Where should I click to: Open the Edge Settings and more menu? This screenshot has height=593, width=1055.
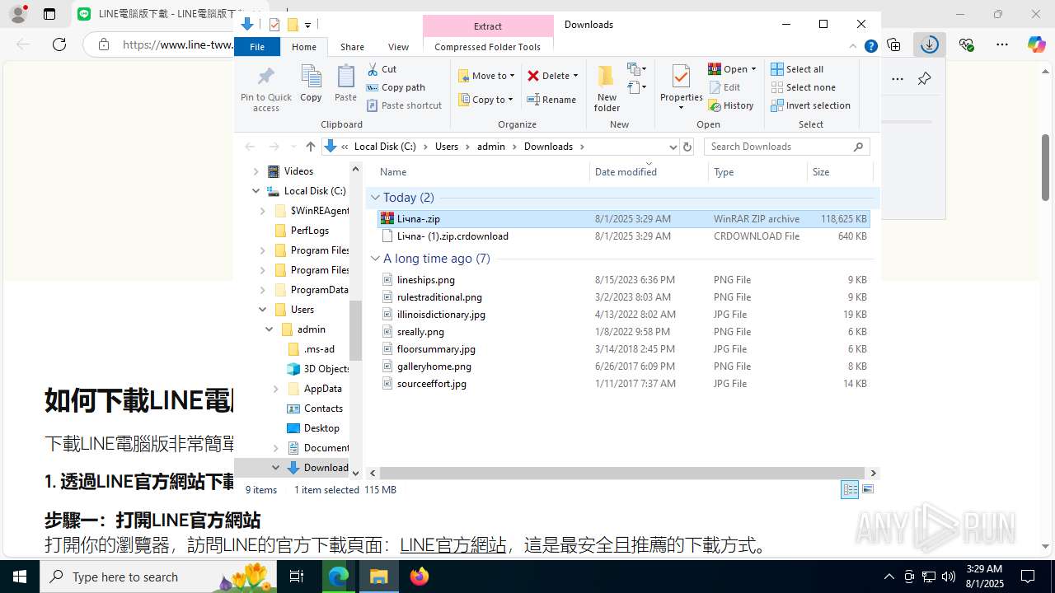click(1002, 44)
